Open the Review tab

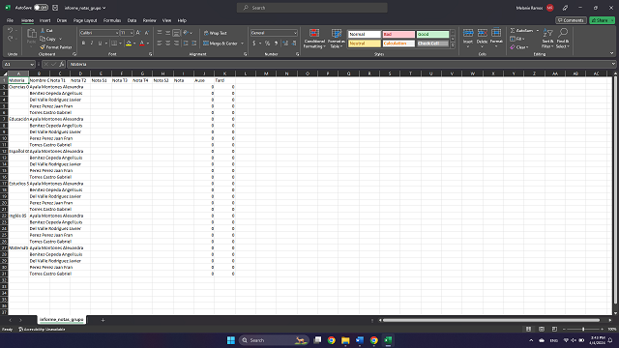click(x=149, y=20)
